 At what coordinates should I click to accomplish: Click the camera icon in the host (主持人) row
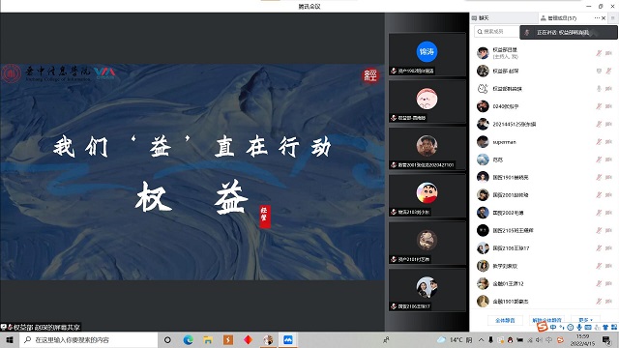pyautogui.click(x=608, y=53)
